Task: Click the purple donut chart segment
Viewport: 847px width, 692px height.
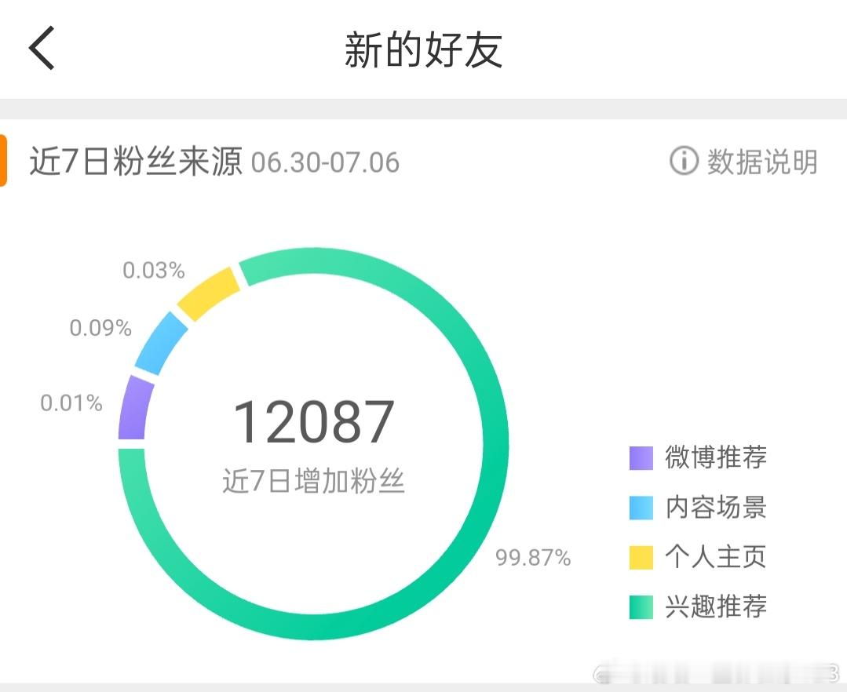Action: click(134, 409)
